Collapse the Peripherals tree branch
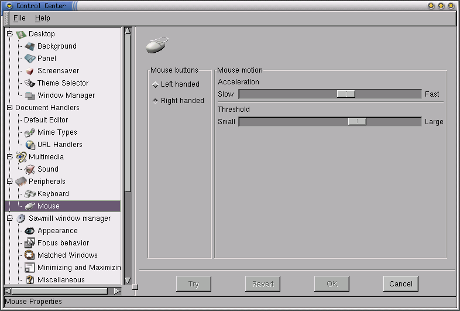 (9, 182)
